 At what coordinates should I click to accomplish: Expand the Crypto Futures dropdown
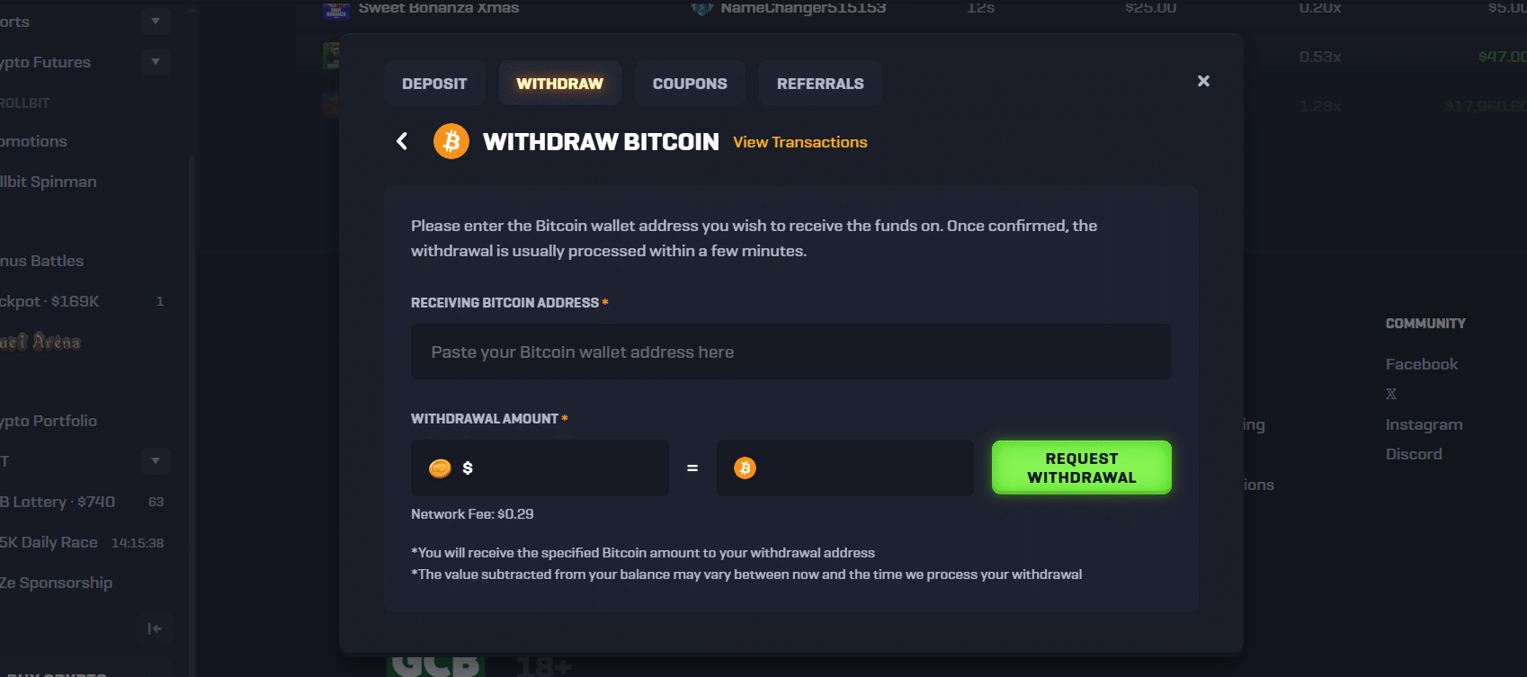155,61
